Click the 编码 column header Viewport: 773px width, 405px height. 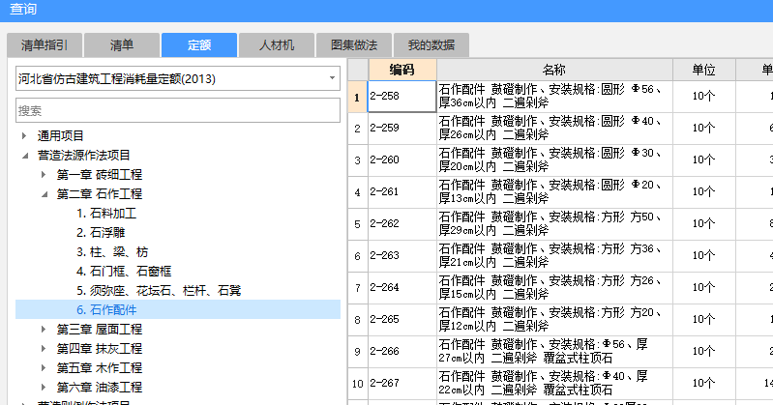click(x=402, y=70)
